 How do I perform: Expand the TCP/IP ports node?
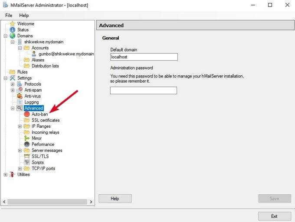pos(20,168)
